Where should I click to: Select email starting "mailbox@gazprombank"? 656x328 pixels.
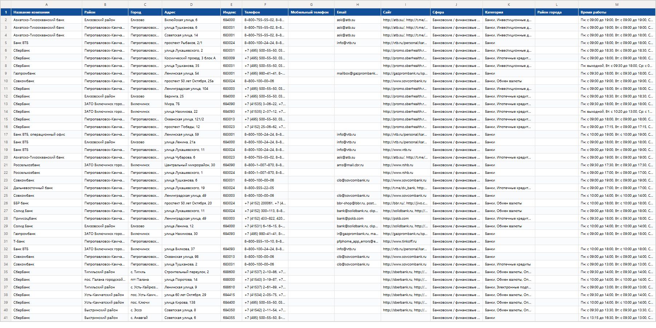pos(357,73)
